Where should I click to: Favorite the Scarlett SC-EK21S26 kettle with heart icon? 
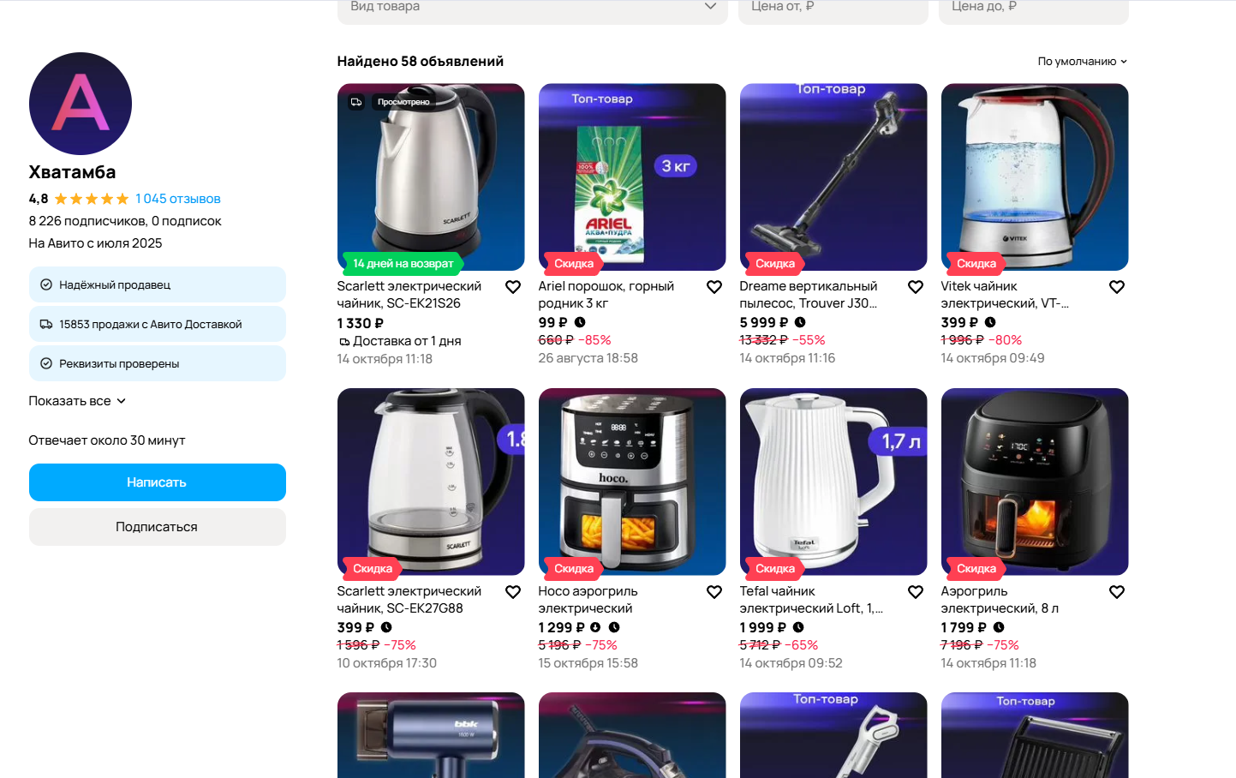513,287
